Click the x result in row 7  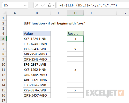[75, 49]
